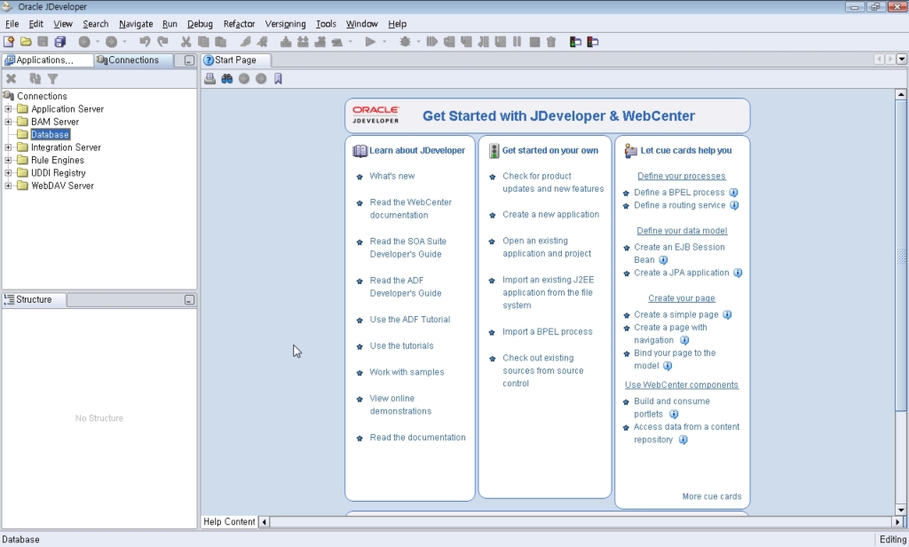Click Work with samples link
The image size is (909, 547).
pos(407,372)
